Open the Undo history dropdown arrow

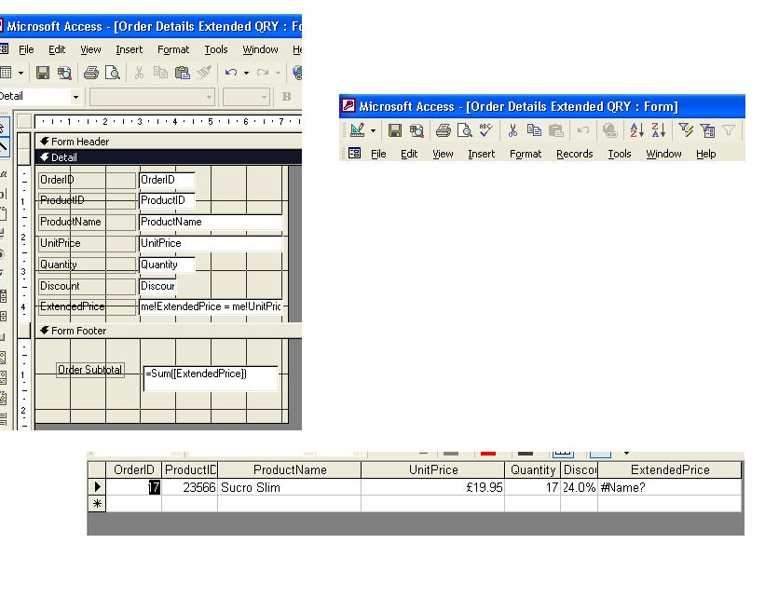point(246,74)
